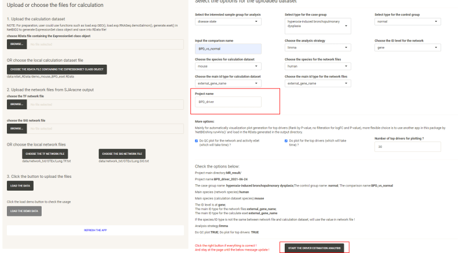
Task: Choose the RData file containing the ExpressionSet class object
Action: 57,69
